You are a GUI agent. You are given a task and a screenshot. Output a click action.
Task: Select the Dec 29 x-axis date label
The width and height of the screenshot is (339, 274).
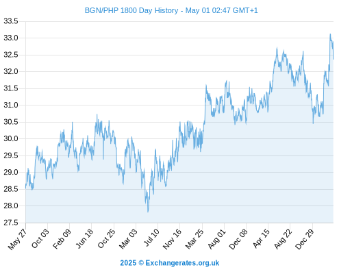click(x=305, y=239)
